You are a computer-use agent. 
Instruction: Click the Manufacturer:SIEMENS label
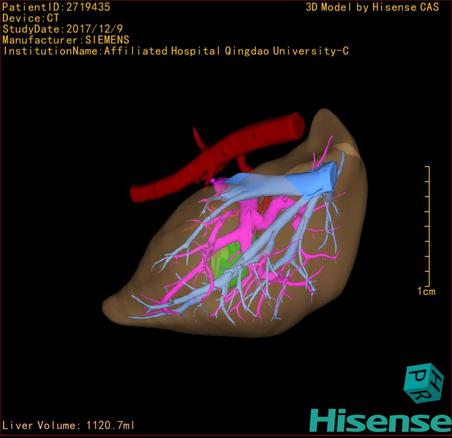point(66,40)
